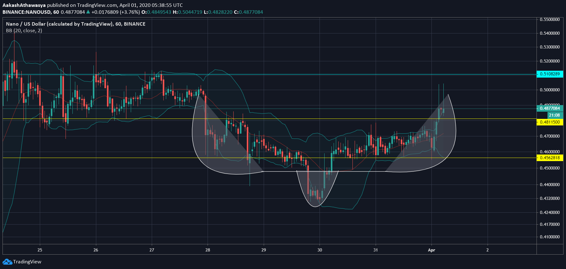566x269 pixels.
Task: Click the 0.5500000 price axis tick
Action: tap(550, 19)
